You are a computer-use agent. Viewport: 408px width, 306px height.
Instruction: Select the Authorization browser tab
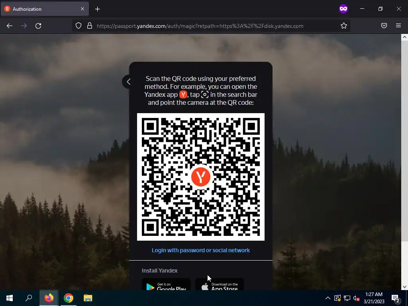(45, 9)
